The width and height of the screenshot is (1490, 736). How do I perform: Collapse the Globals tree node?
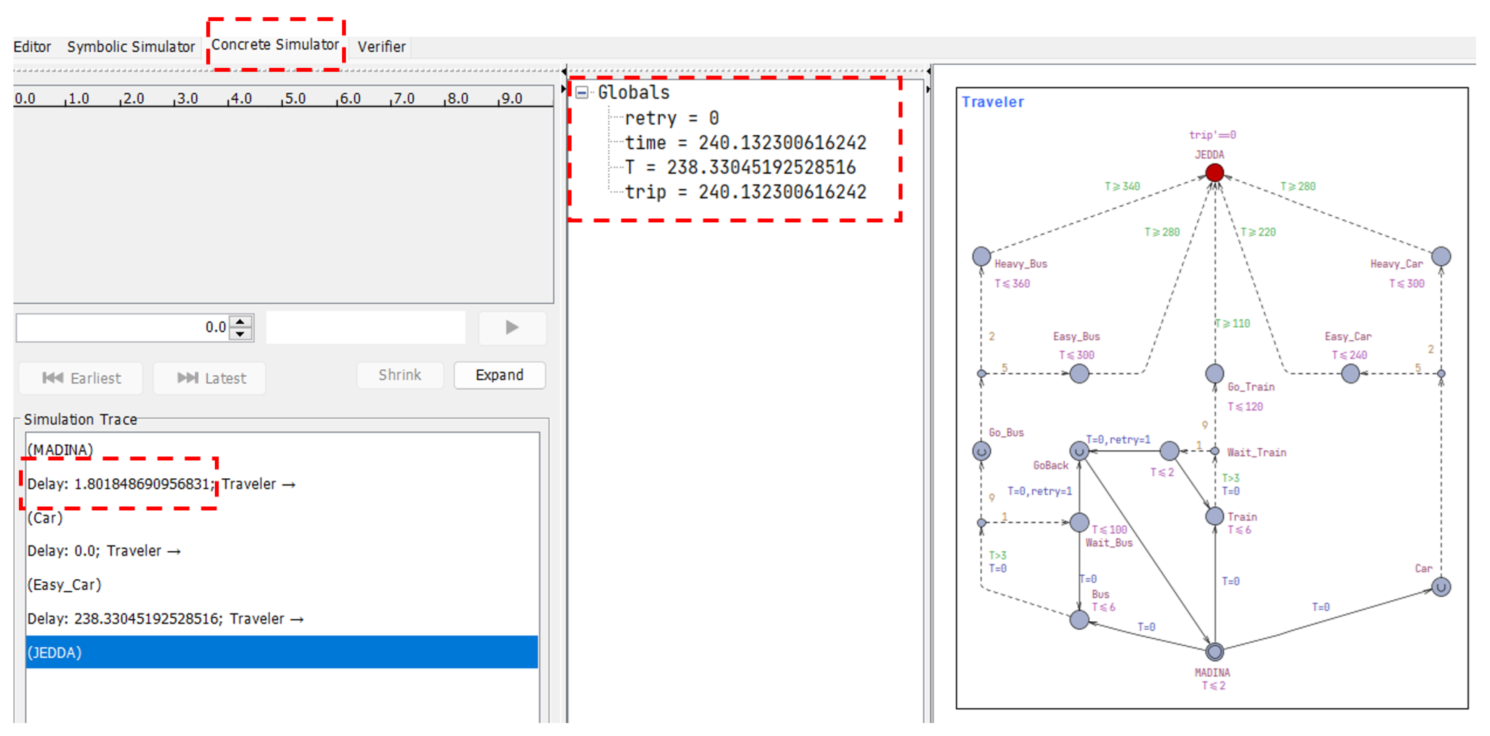point(582,92)
